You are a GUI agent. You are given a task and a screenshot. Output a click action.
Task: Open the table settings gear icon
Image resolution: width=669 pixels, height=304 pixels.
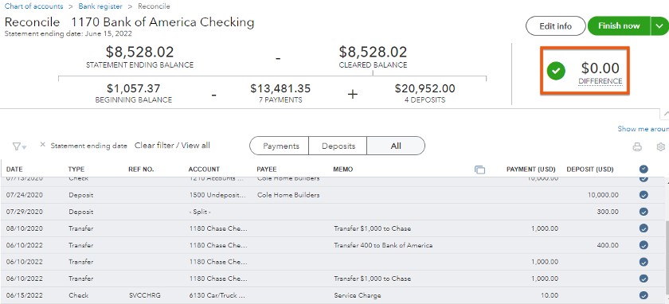(x=661, y=147)
